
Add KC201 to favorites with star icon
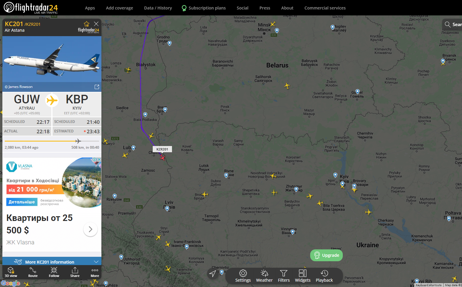click(x=87, y=24)
